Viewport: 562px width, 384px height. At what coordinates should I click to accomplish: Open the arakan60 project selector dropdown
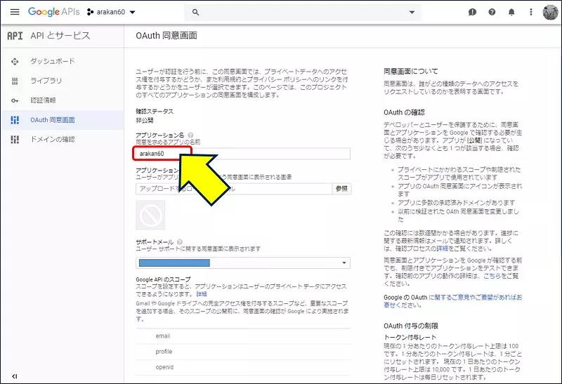[x=111, y=12]
